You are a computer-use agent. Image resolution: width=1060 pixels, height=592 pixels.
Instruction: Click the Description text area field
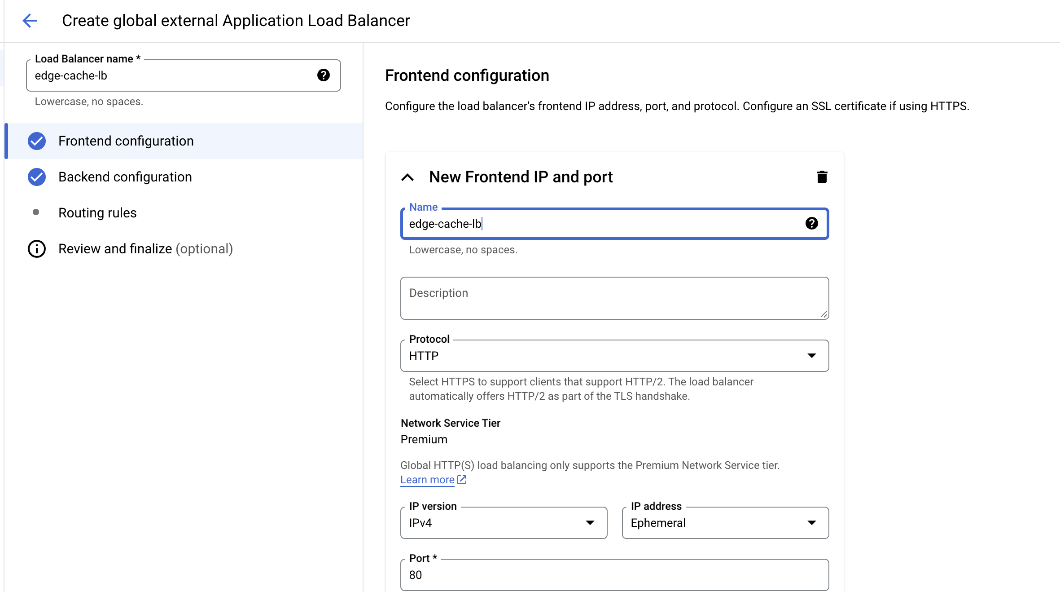coord(614,297)
